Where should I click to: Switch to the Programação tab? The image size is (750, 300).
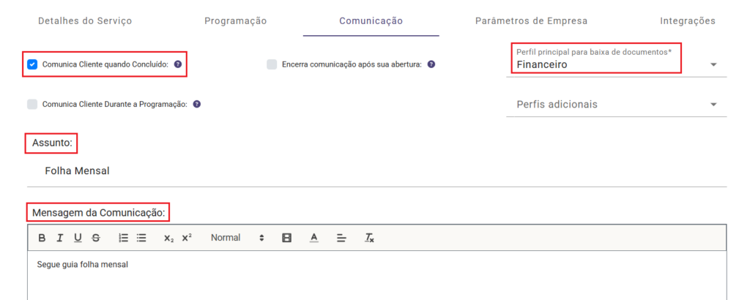(x=235, y=21)
